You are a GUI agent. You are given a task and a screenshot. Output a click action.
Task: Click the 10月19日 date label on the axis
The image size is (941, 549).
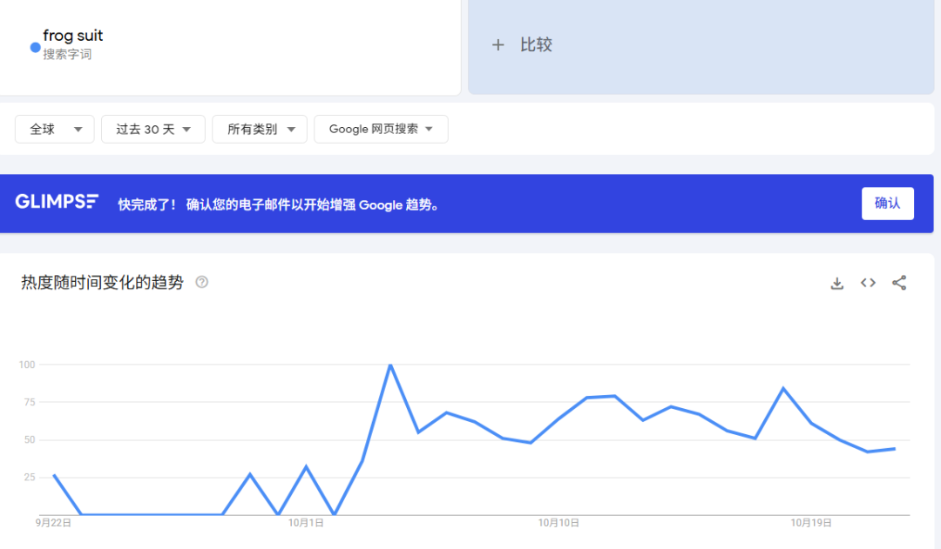(x=811, y=523)
